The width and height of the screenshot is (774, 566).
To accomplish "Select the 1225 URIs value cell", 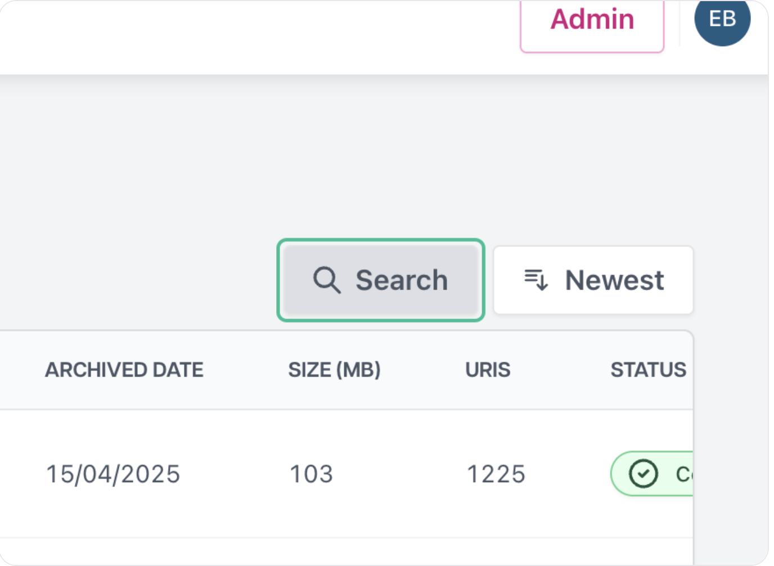I will (x=496, y=474).
